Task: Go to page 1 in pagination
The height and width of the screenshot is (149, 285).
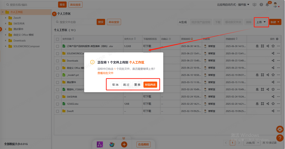Action: [232, 143]
